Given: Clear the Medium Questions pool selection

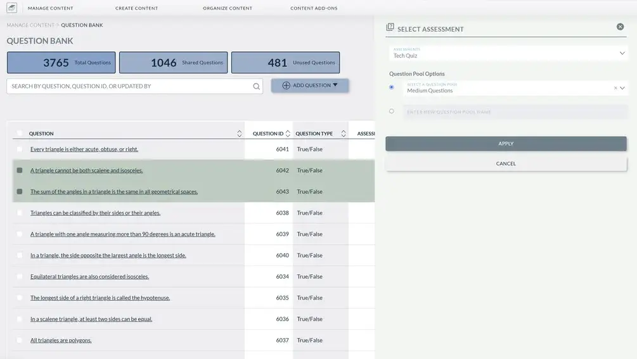Looking at the screenshot, I should (x=615, y=88).
